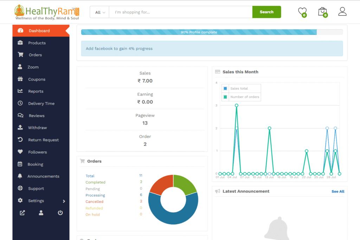The width and height of the screenshot is (360, 240).
Task: Click the Zoom person icon
Action: (x=20, y=67)
